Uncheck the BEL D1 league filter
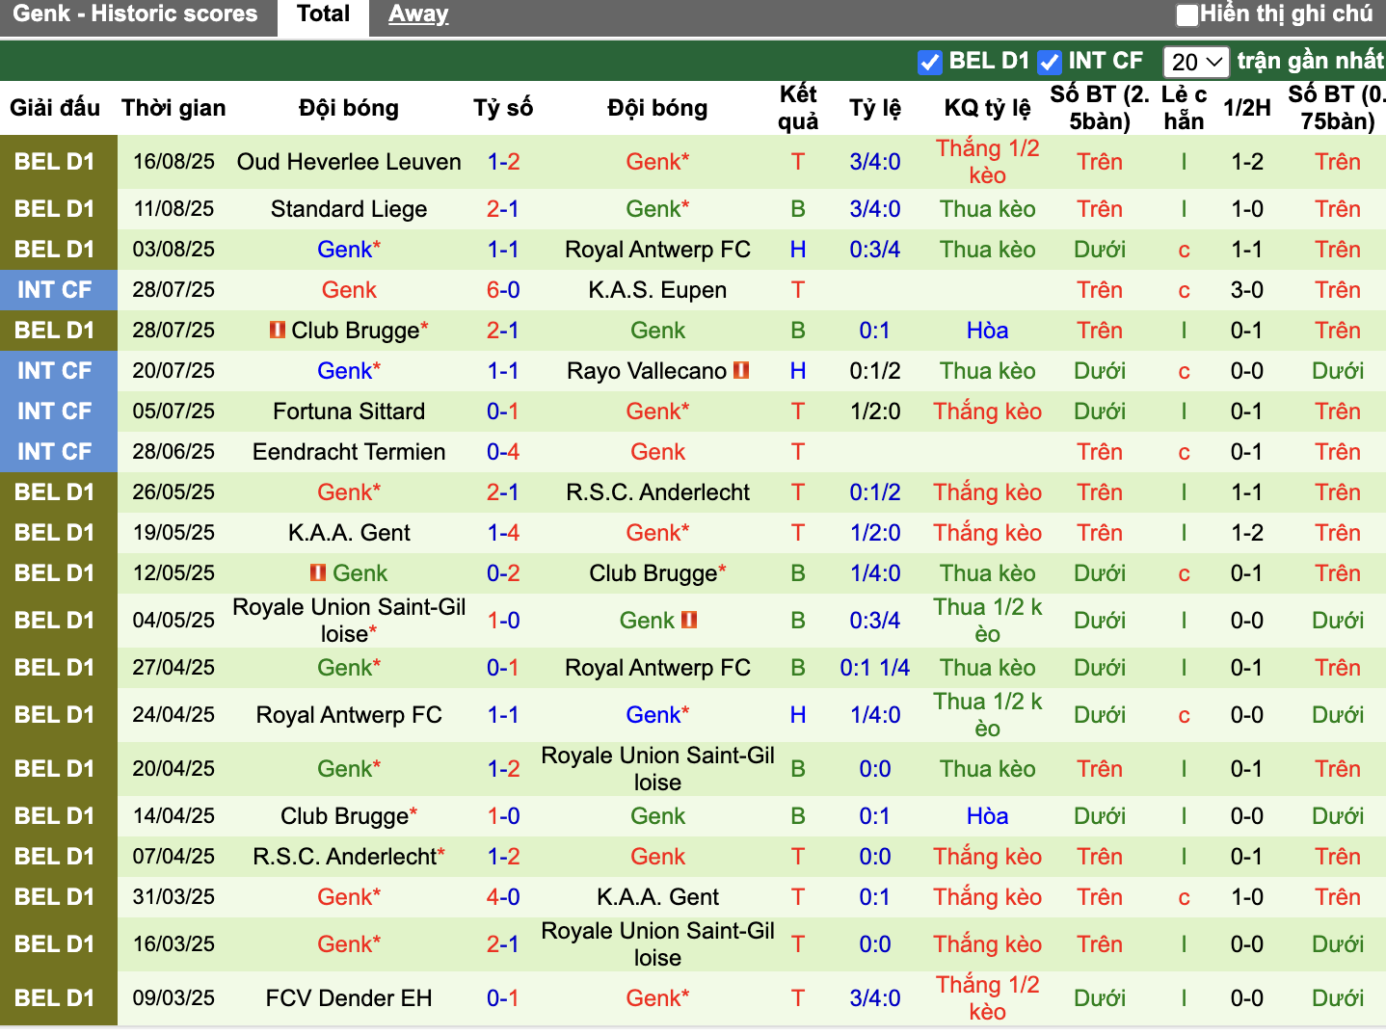The image size is (1386, 1035). 929,62
